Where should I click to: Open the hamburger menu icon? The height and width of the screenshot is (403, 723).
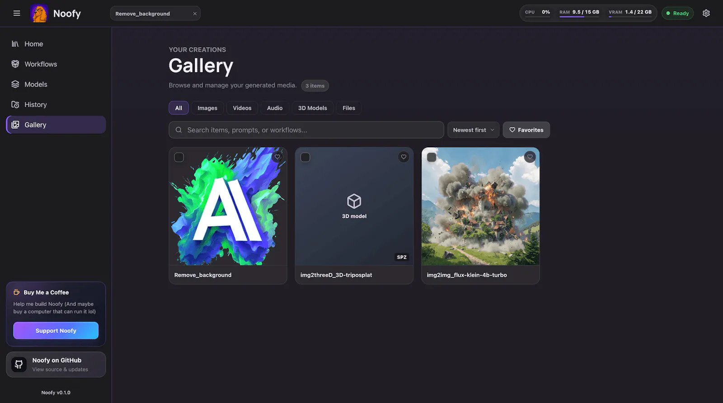(17, 13)
